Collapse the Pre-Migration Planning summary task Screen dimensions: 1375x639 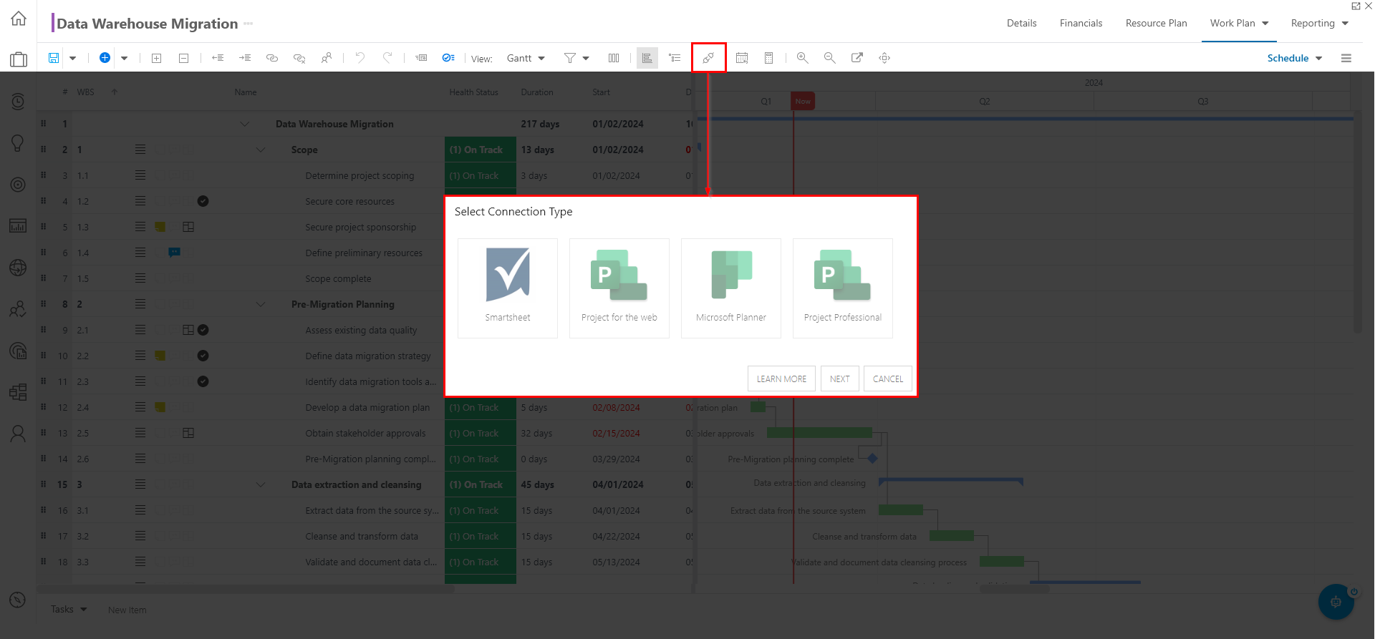coord(261,304)
